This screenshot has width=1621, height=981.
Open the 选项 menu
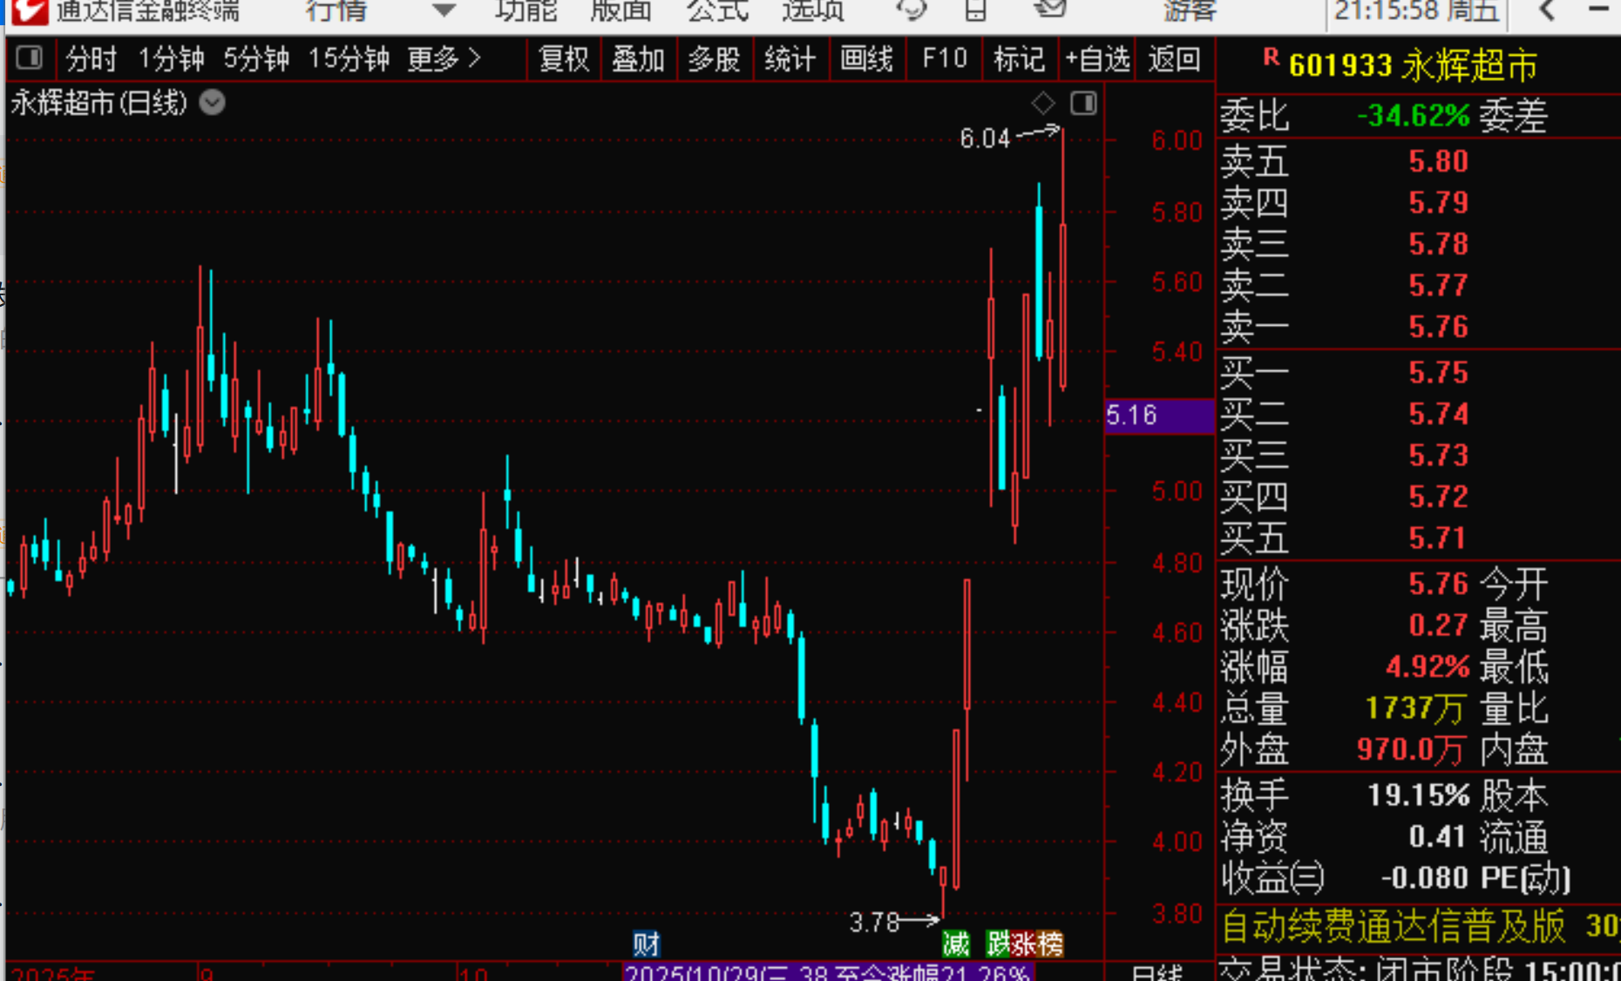[812, 11]
